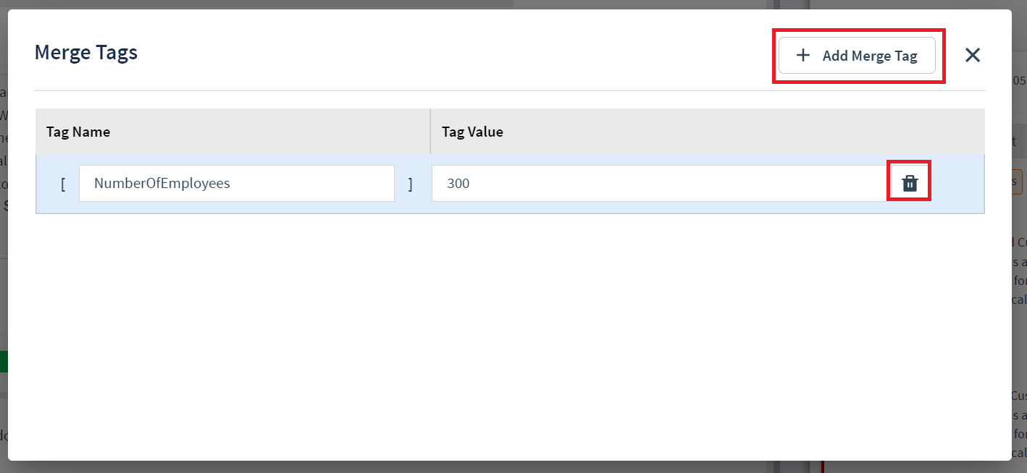Screen dimensions: 1027x473
Task: Select the plus icon next to Add Merge Tag
Action: [x=803, y=55]
